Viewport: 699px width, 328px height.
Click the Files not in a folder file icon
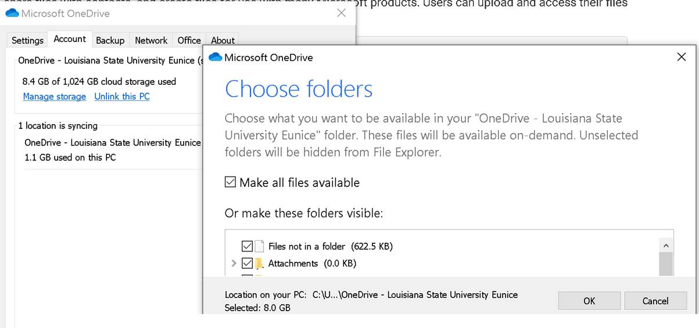point(259,246)
